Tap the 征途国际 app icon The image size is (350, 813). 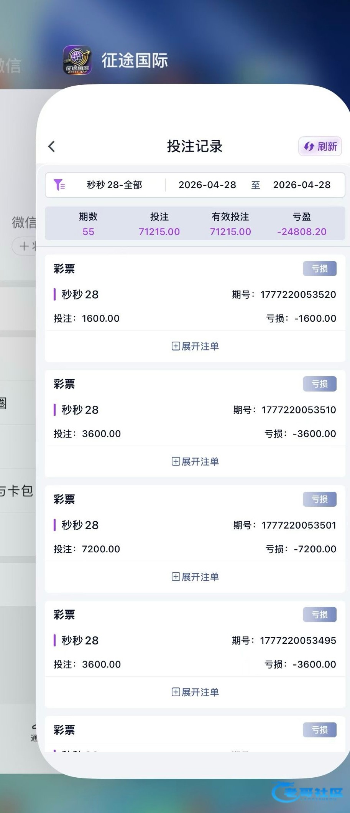pyautogui.click(x=77, y=60)
